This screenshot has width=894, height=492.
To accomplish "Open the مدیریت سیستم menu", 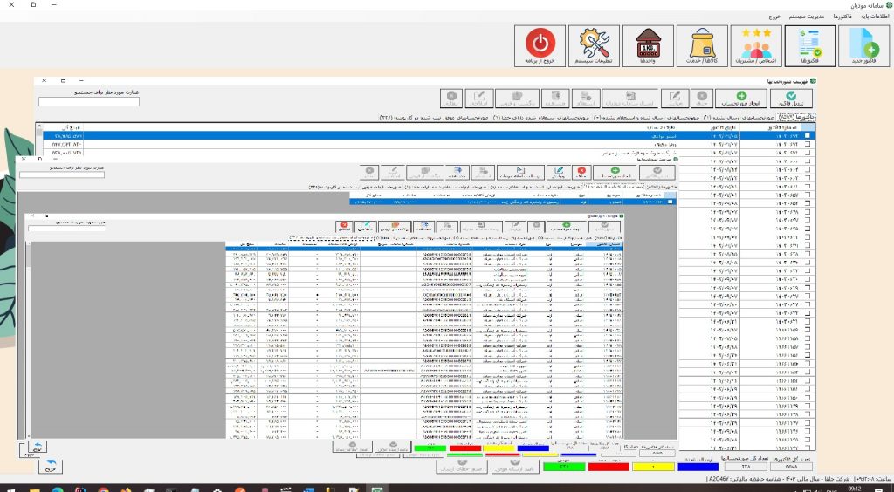I will [x=789, y=17].
